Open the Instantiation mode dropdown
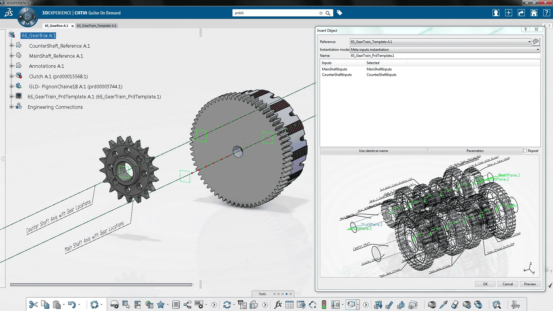The image size is (553, 311). (537, 50)
